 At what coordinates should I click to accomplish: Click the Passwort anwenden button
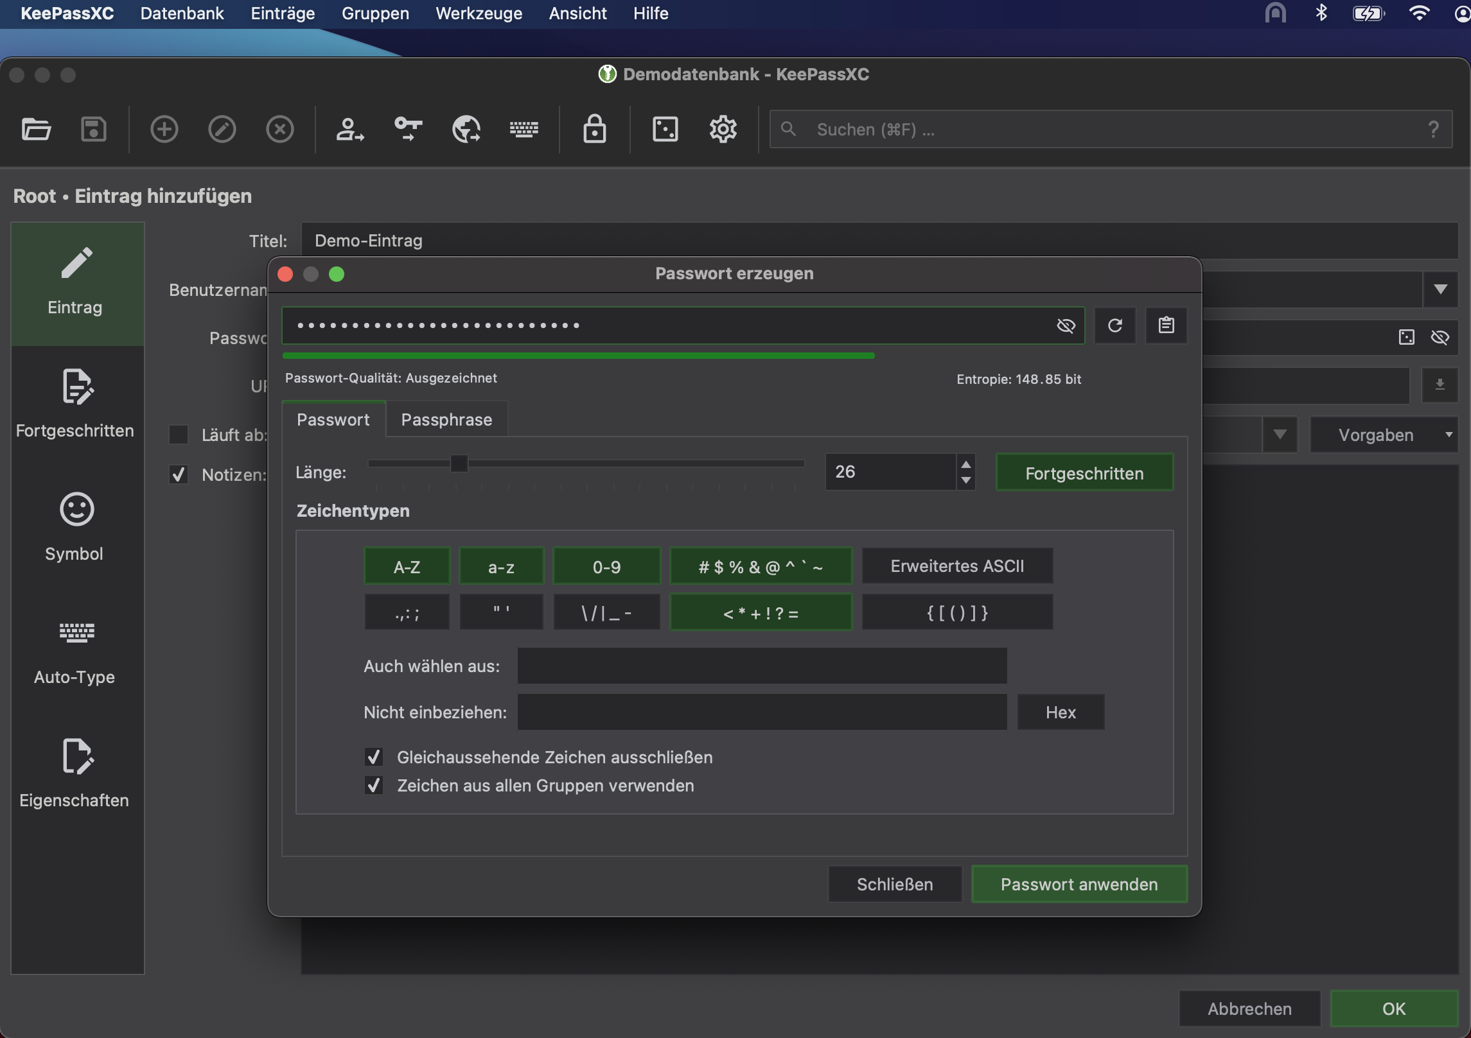(x=1079, y=884)
